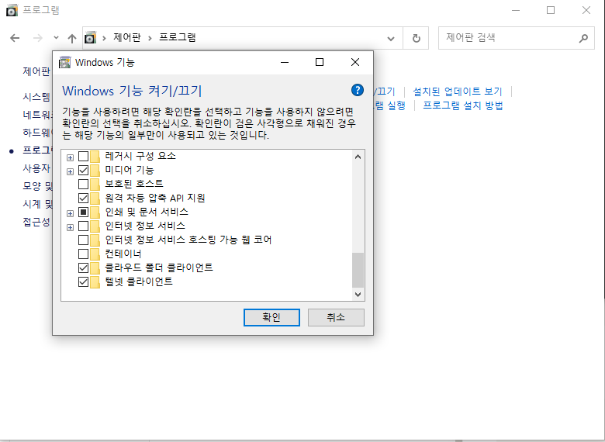Image resolution: width=605 pixels, height=442 pixels.
Task: Select 원격 차등 압축 API 지원 text
Action: point(155,198)
